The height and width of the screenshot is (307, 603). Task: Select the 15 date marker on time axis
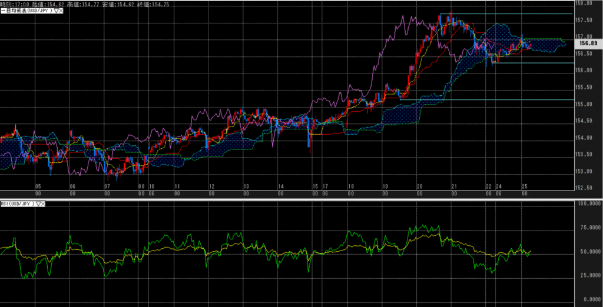[316, 185]
